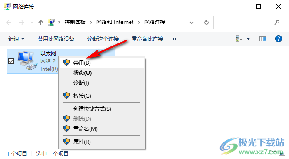The height and width of the screenshot is (159, 289).
Task: Maximize the 网络连接 window
Action: [259, 7]
